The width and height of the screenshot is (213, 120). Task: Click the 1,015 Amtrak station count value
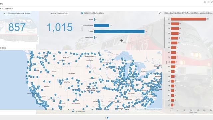click(x=60, y=27)
